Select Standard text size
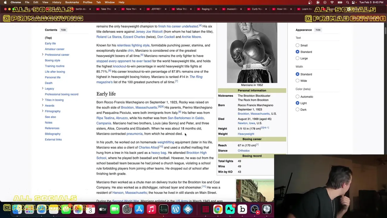 point(298,52)
